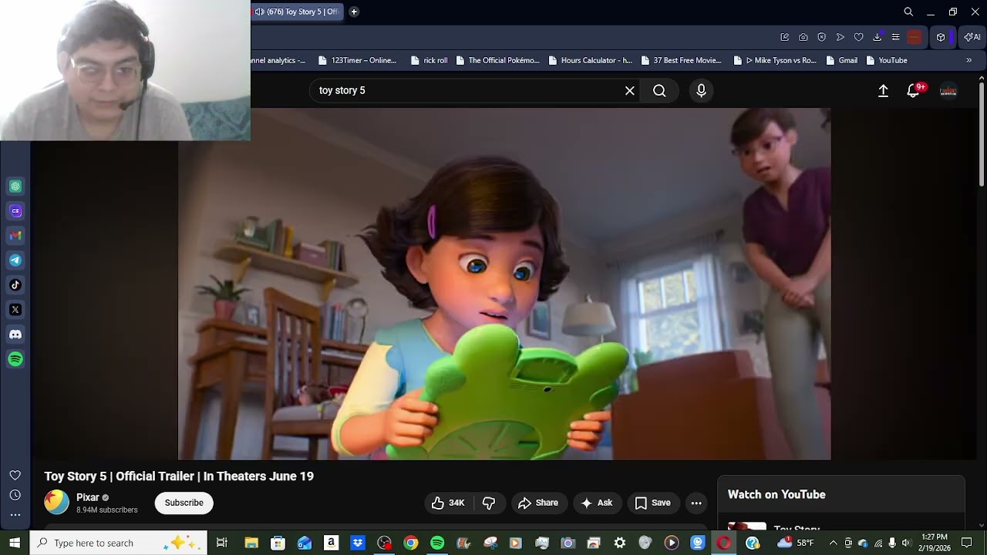
Task: Open the 123Timer bookmark
Action: 356,60
